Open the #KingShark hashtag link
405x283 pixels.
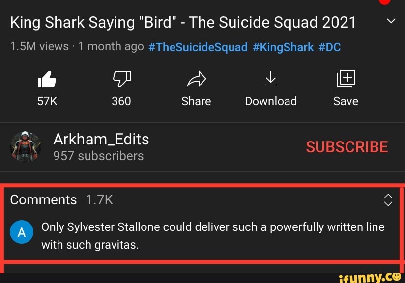(283, 47)
